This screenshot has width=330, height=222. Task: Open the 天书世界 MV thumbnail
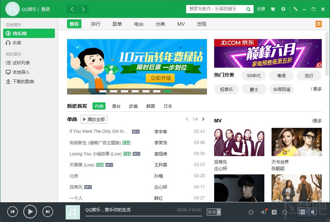coord(297,142)
